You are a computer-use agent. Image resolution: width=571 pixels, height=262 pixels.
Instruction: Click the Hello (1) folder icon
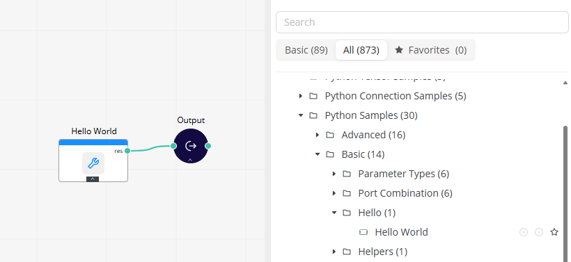click(347, 213)
